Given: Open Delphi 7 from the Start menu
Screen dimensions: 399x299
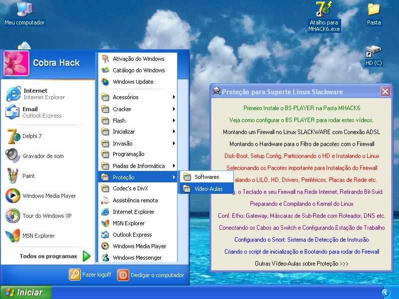Looking at the screenshot, I should click(31, 136).
